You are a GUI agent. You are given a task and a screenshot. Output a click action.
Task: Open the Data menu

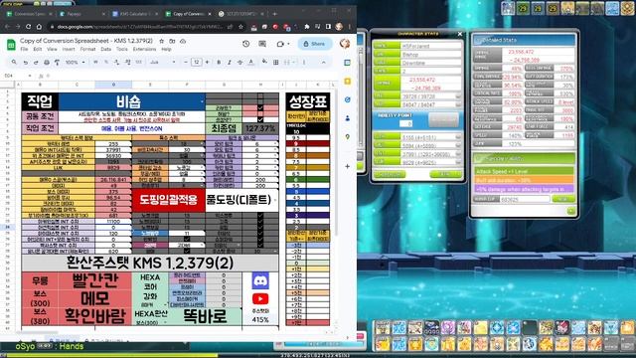[106, 49]
